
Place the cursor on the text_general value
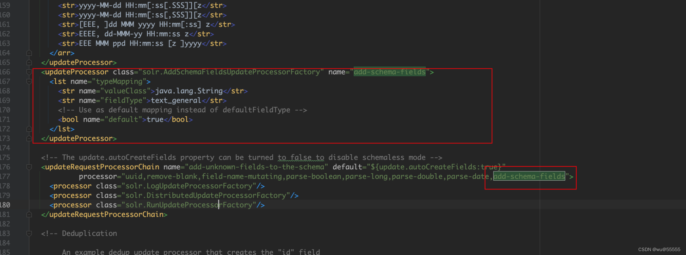click(176, 100)
